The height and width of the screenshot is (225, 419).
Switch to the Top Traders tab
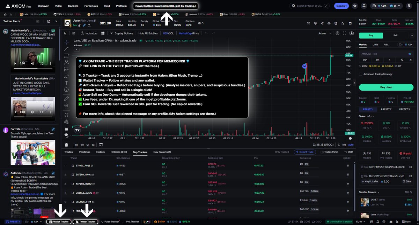[x=140, y=152]
